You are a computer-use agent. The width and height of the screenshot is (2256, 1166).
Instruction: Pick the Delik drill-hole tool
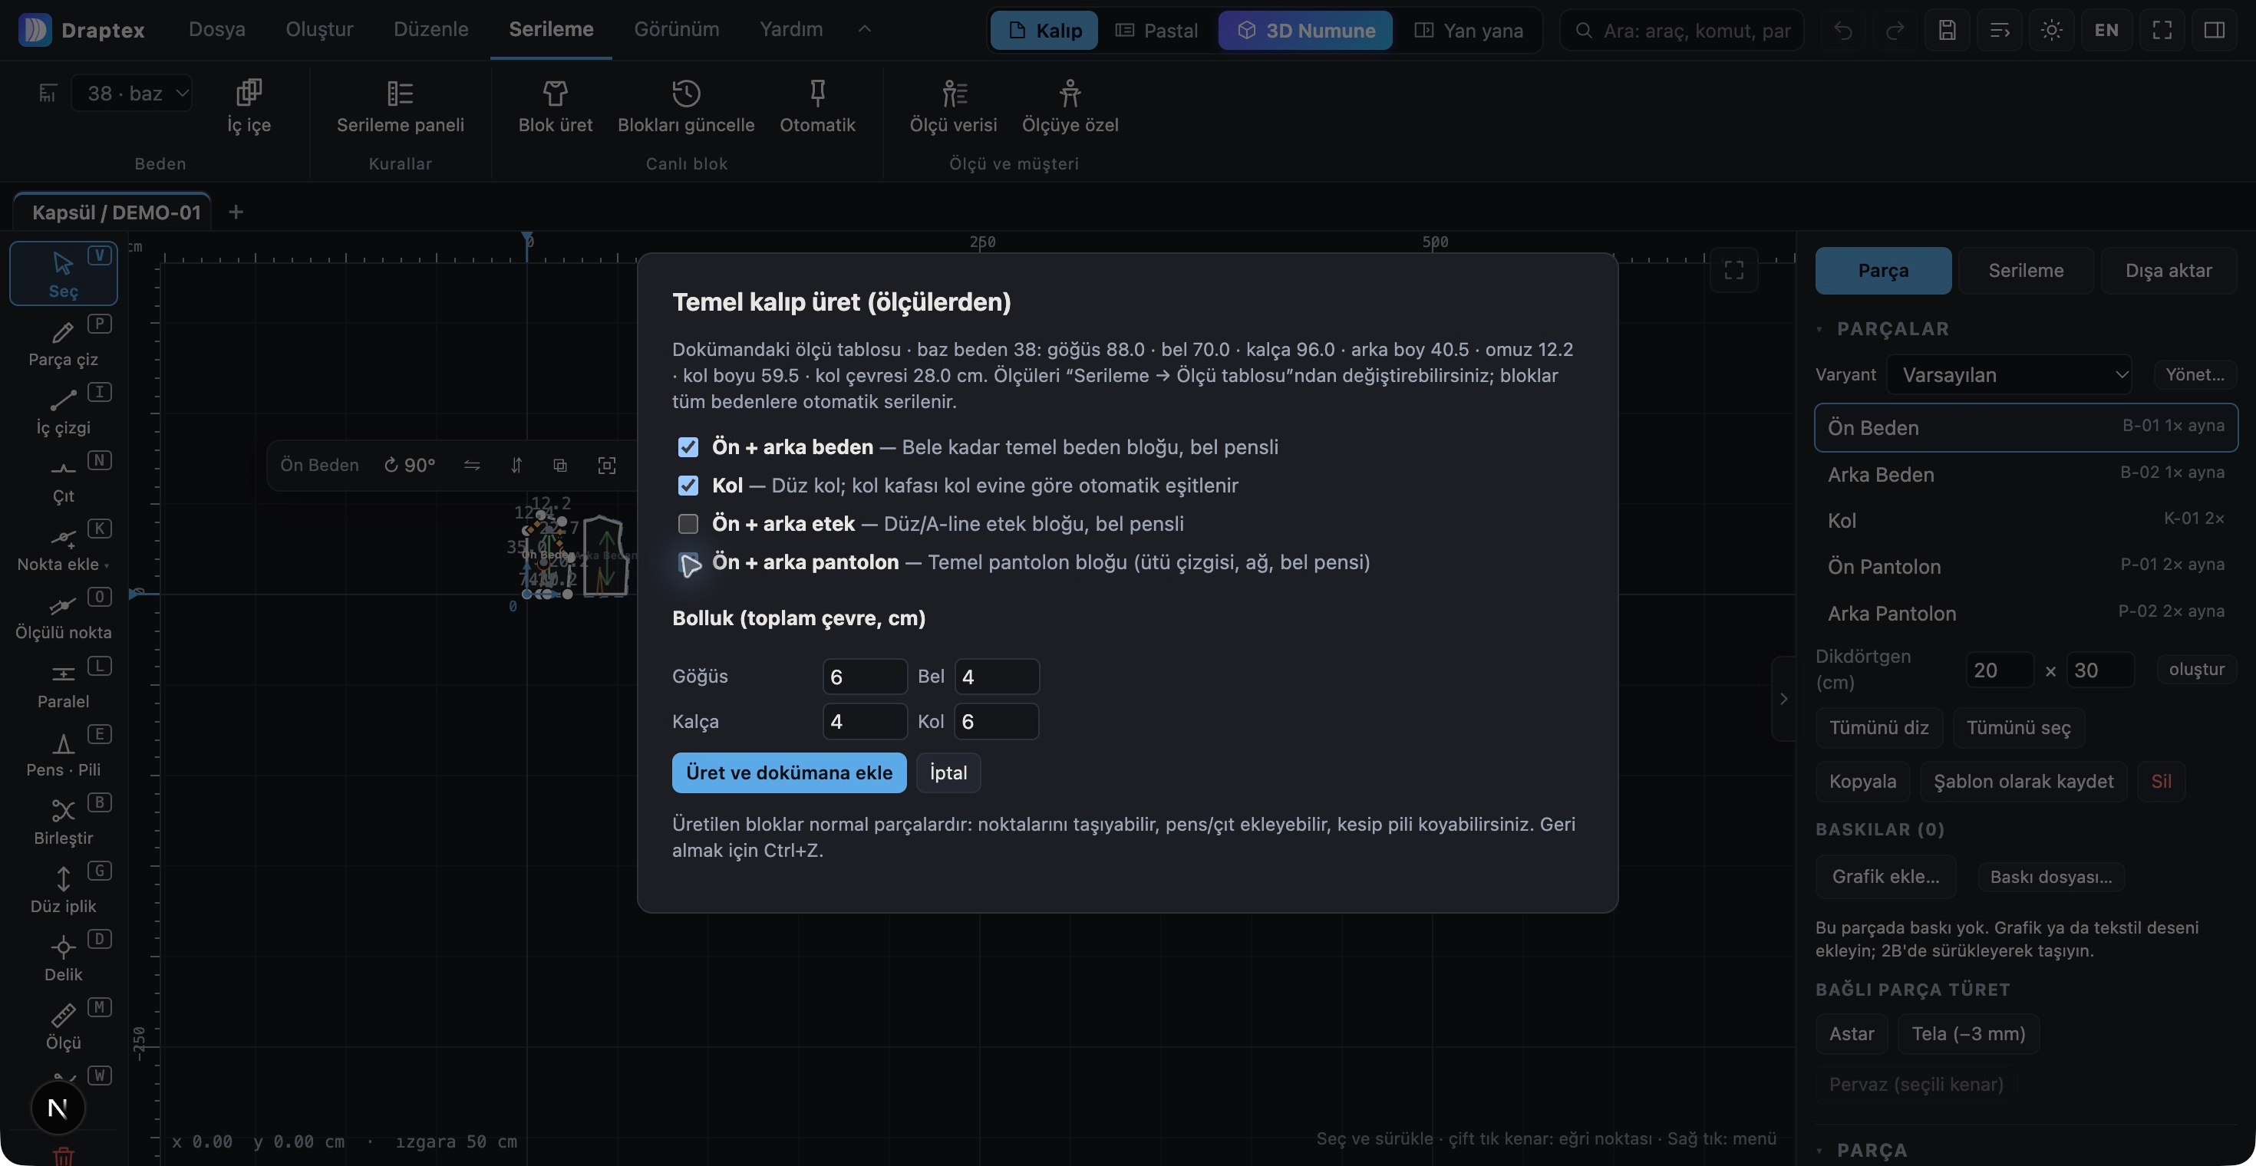coord(63,957)
